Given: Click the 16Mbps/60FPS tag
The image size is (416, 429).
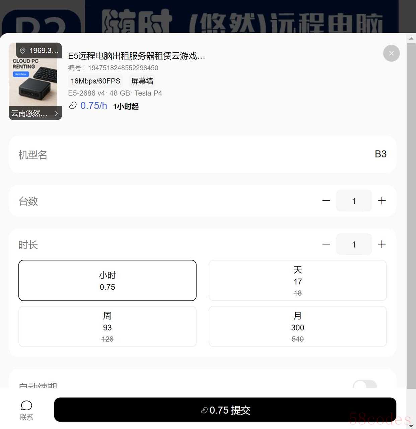Looking at the screenshot, I should 95,81.
